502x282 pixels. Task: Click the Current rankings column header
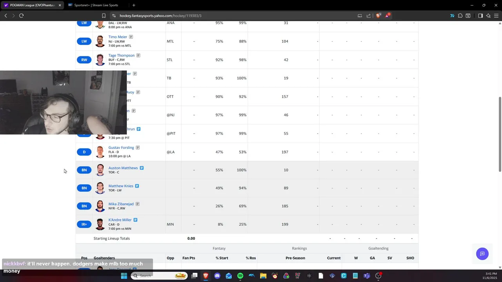coord(334,258)
